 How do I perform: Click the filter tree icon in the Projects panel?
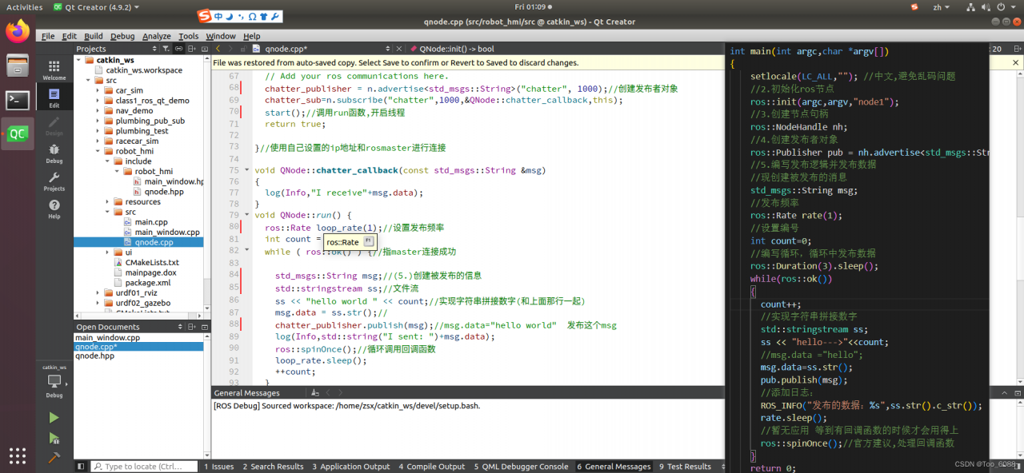point(166,49)
